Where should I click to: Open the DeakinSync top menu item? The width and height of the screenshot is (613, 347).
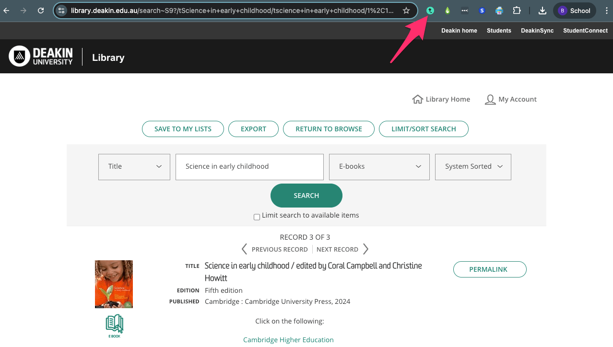[x=537, y=31]
